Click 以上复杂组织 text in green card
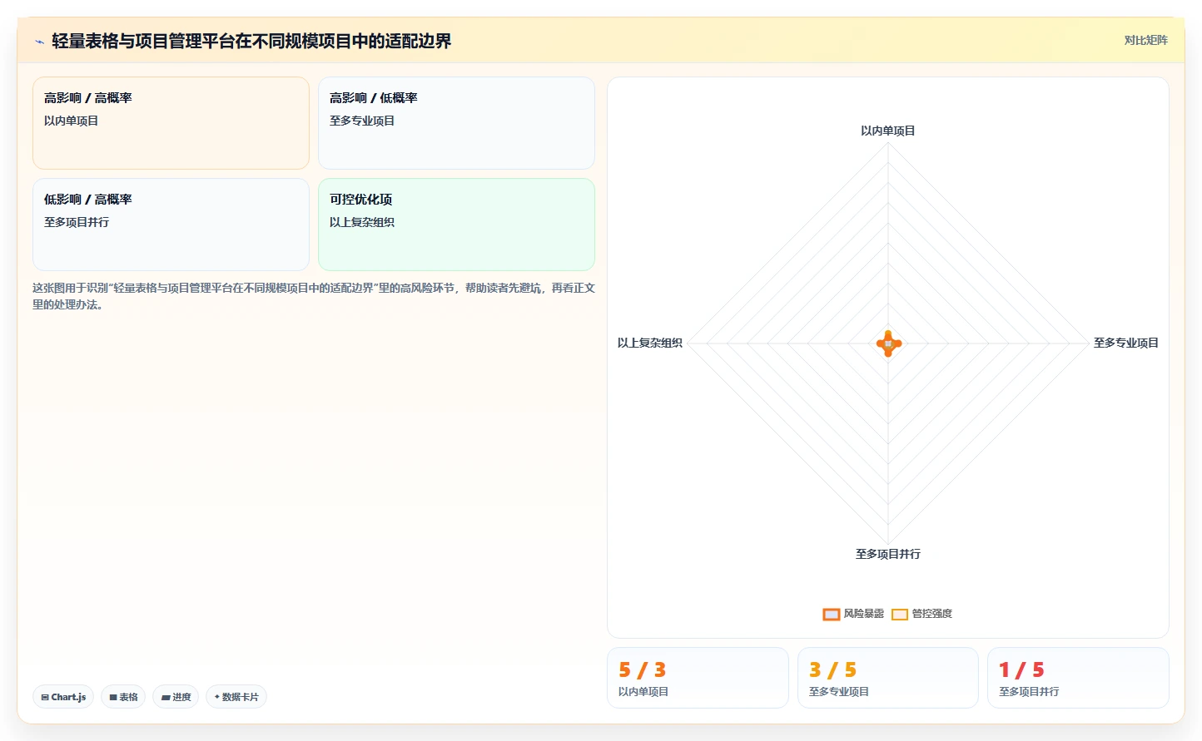Image resolution: width=1202 pixels, height=741 pixels. [x=362, y=222]
